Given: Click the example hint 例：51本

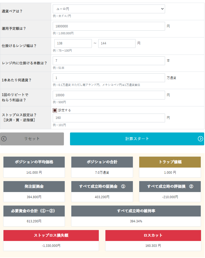Looking at the screenshot, I should [59, 68].
